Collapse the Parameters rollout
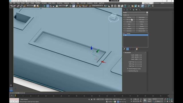 pos(128,53)
